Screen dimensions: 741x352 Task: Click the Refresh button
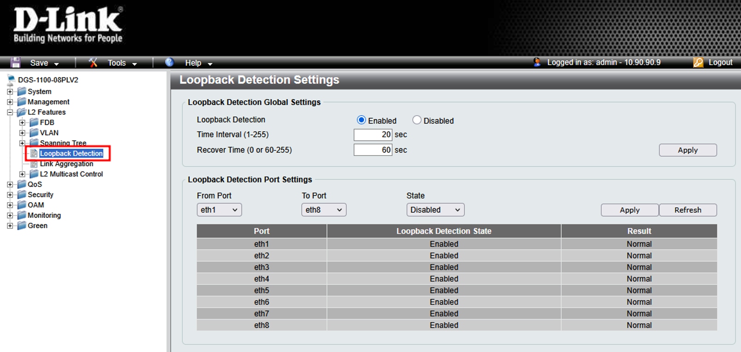click(x=687, y=210)
